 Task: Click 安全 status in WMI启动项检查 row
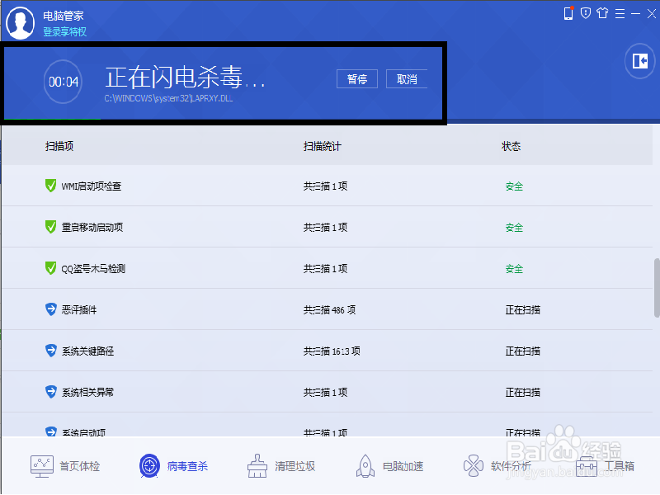[514, 186]
